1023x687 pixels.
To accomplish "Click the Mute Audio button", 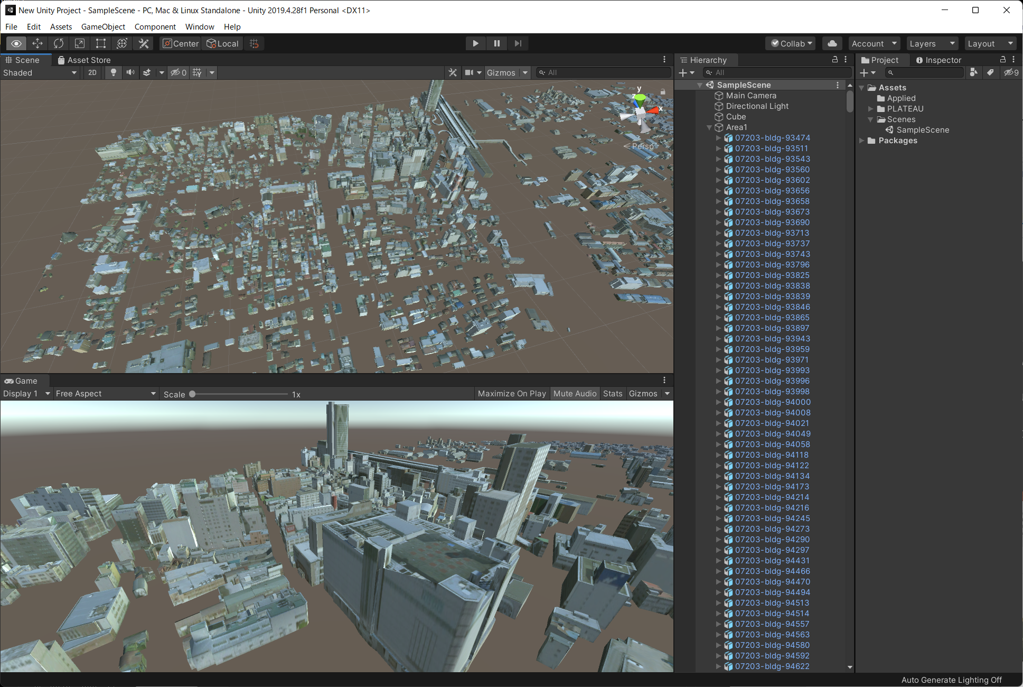I will (x=575, y=393).
